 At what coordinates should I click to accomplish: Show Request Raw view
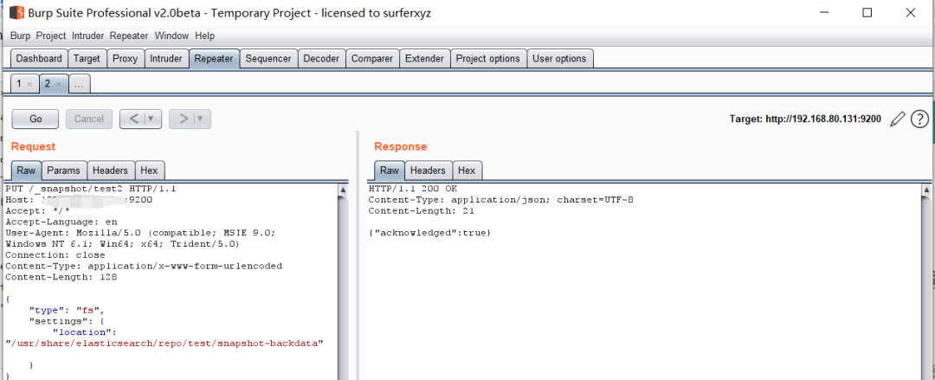coord(26,171)
